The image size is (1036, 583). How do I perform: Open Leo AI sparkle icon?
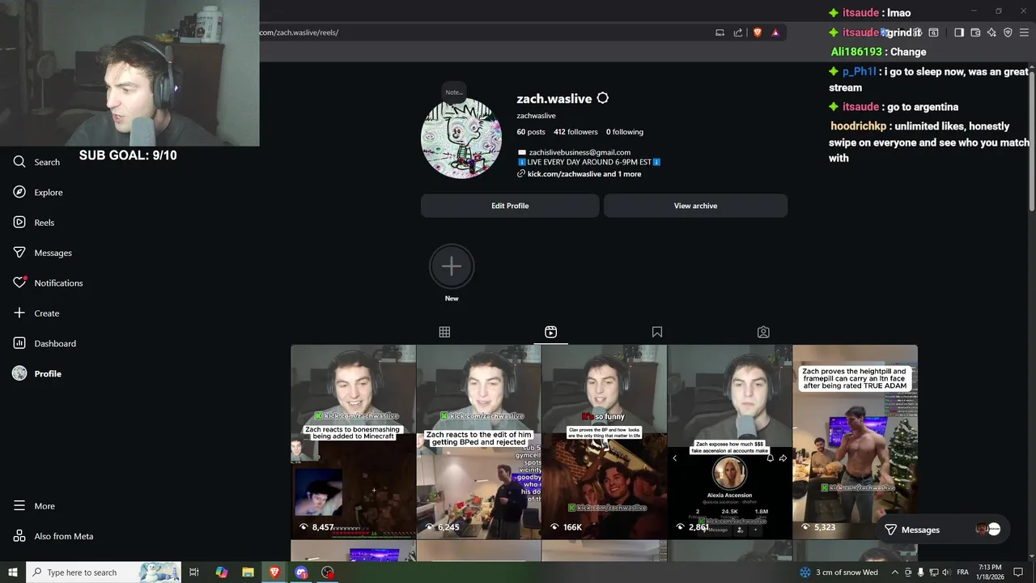[x=991, y=32]
